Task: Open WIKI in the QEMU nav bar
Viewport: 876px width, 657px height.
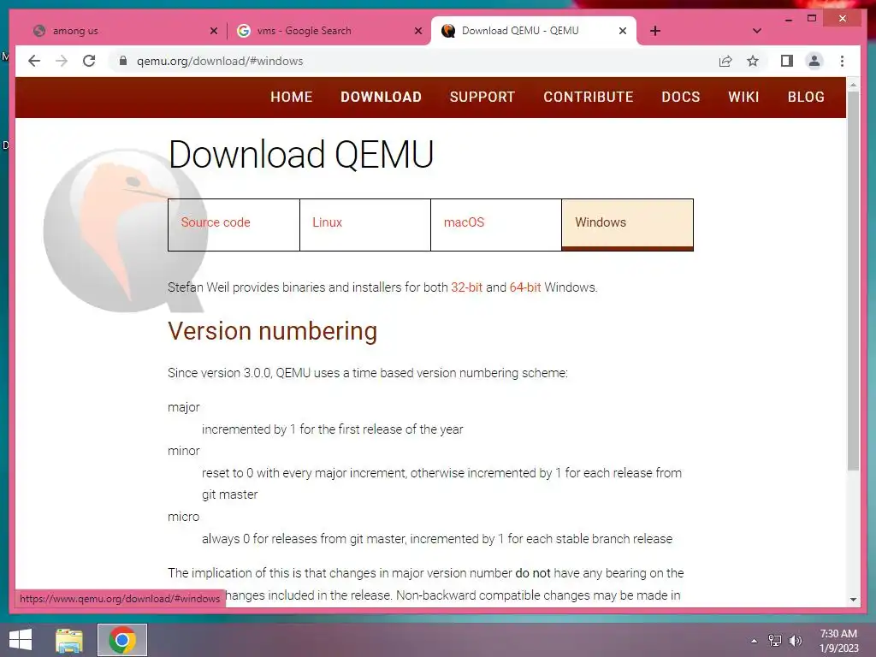Action: click(x=743, y=97)
